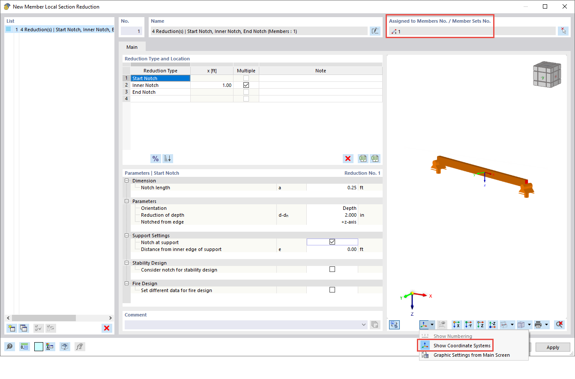Enable the Notch at support checkbox

coord(332,242)
